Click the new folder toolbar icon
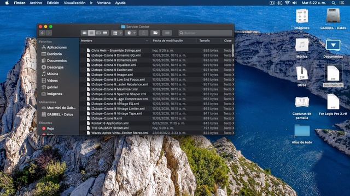Viewport: 350px width, 196px height. pos(155,33)
